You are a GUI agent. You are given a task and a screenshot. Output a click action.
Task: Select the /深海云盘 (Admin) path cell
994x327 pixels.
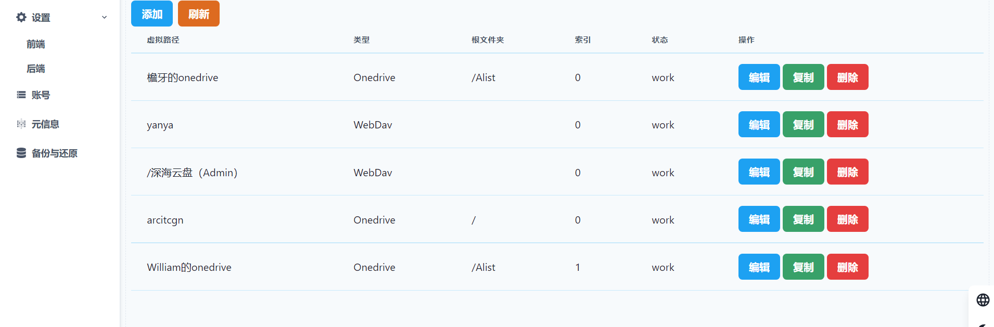(192, 173)
